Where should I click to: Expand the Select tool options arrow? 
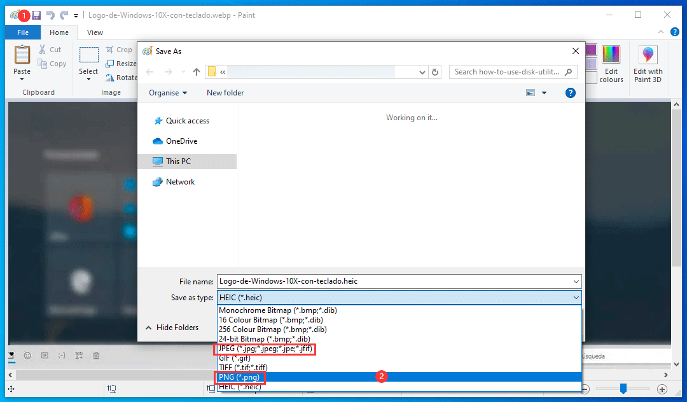[88, 80]
